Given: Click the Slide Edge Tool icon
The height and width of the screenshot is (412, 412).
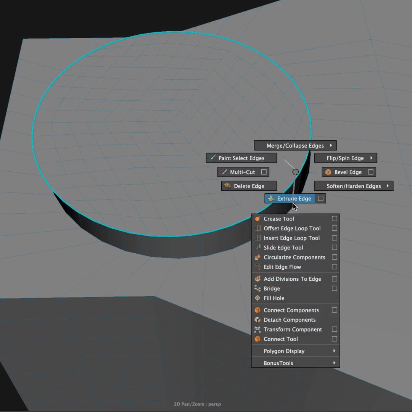Looking at the screenshot, I should [x=257, y=248].
